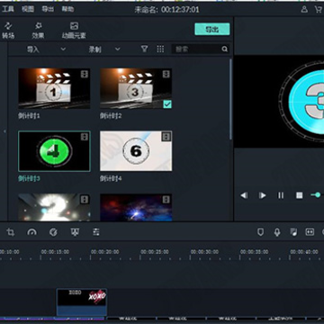The height and width of the screenshot is (324, 324).
Task: Click the zoom-to-fit timeline icon
Action: pyautogui.click(x=310, y=232)
